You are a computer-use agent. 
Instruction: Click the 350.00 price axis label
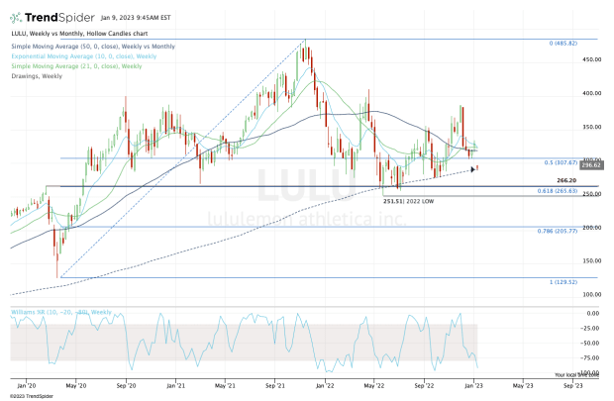591,127
